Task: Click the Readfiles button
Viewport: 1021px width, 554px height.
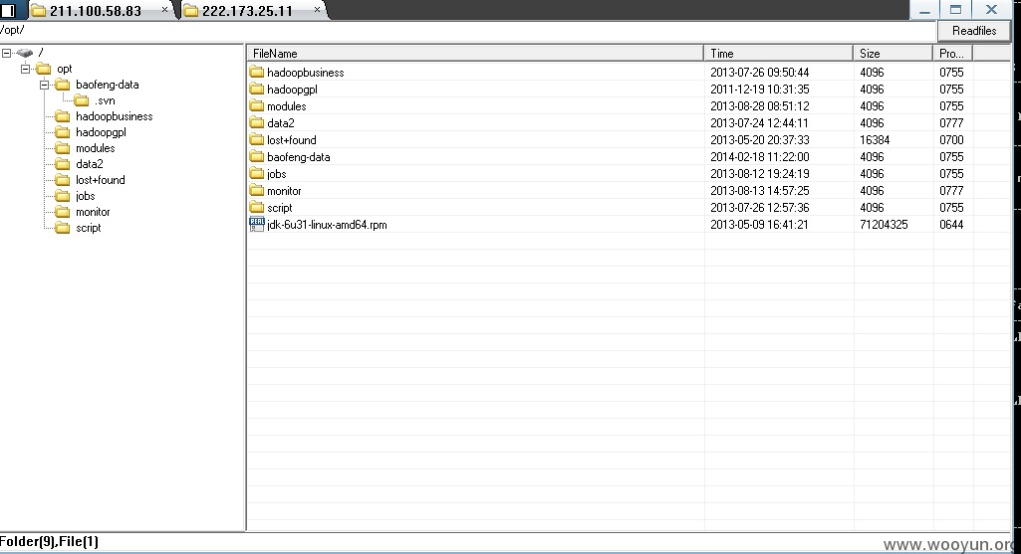Action: (973, 31)
